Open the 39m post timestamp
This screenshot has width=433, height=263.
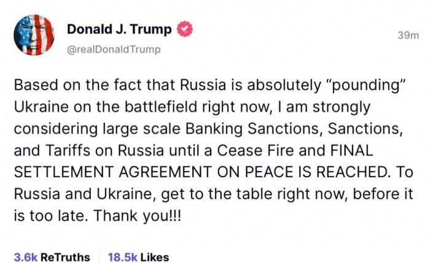pyautogui.click(x=408, y=36)
